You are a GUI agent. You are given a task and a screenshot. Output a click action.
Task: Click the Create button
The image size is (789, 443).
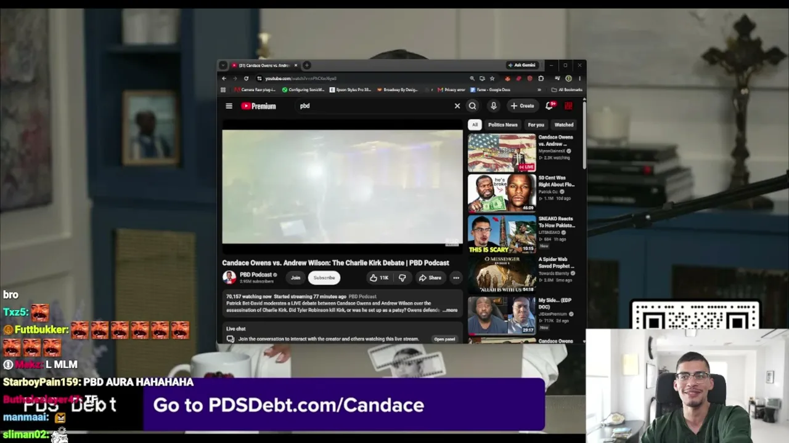(x=522, y=106)
